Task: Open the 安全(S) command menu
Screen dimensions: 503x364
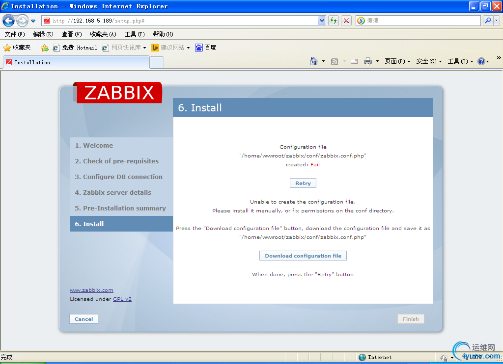Action: point(429,61)
